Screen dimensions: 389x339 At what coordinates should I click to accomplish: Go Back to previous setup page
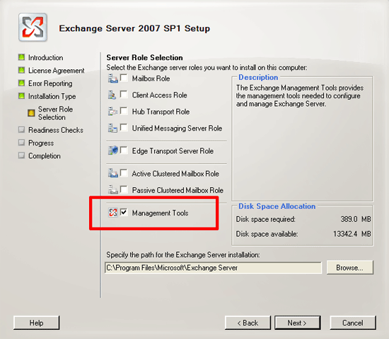(x=248, y=323)
